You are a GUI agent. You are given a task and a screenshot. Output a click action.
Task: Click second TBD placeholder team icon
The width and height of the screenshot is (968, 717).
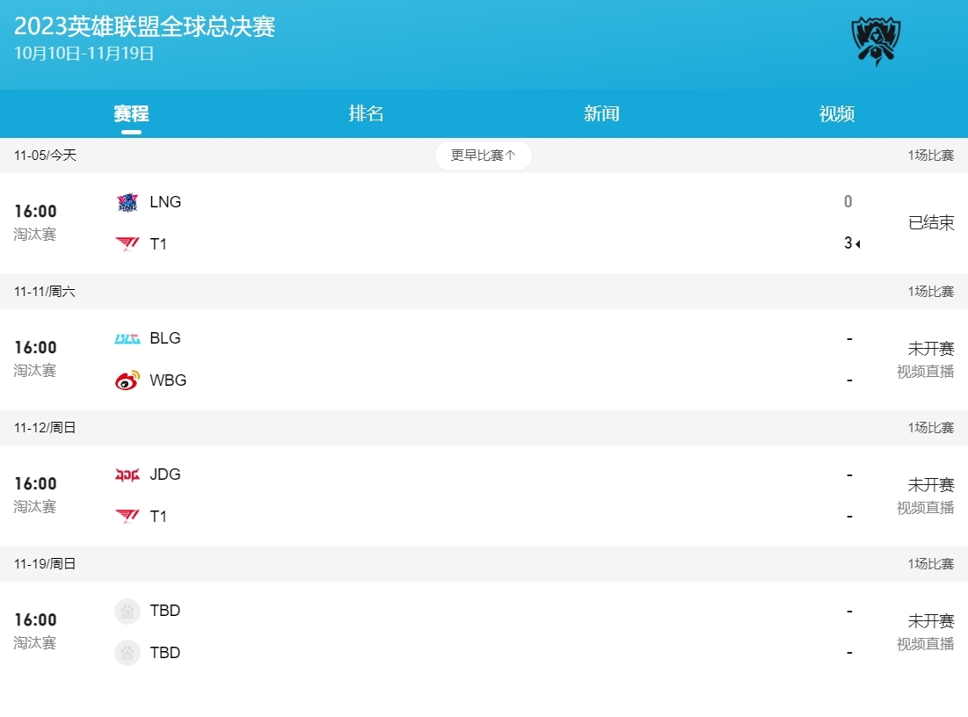click(127, 653)
